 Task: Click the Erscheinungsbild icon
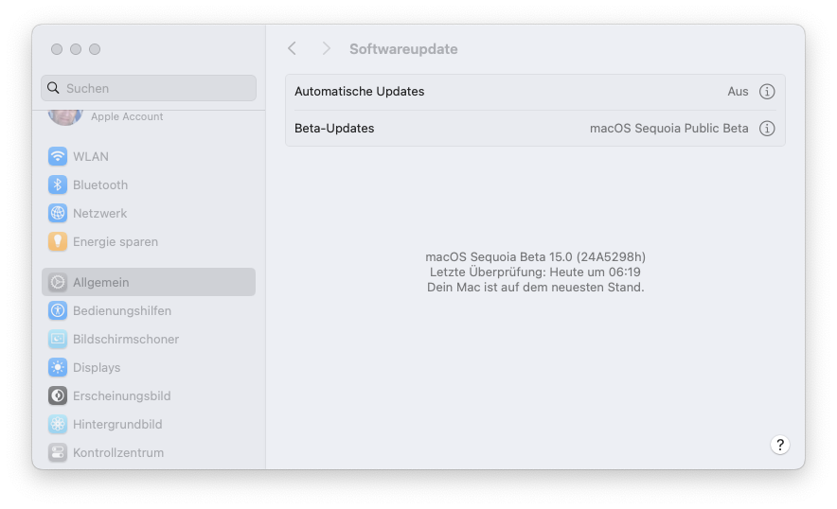58,396
